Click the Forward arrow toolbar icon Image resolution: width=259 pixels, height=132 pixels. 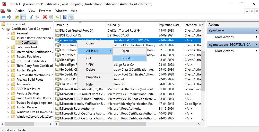(9, 17)
